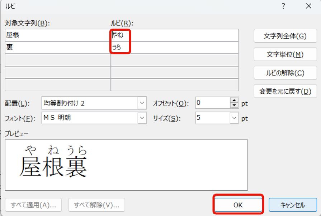The image size is (321, 216).
Task: Select the 裏 target text field
Action: tap(58, 47)
